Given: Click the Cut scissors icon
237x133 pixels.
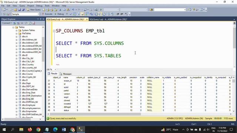Looking at the screenshot, I should [x=60, y=10].
